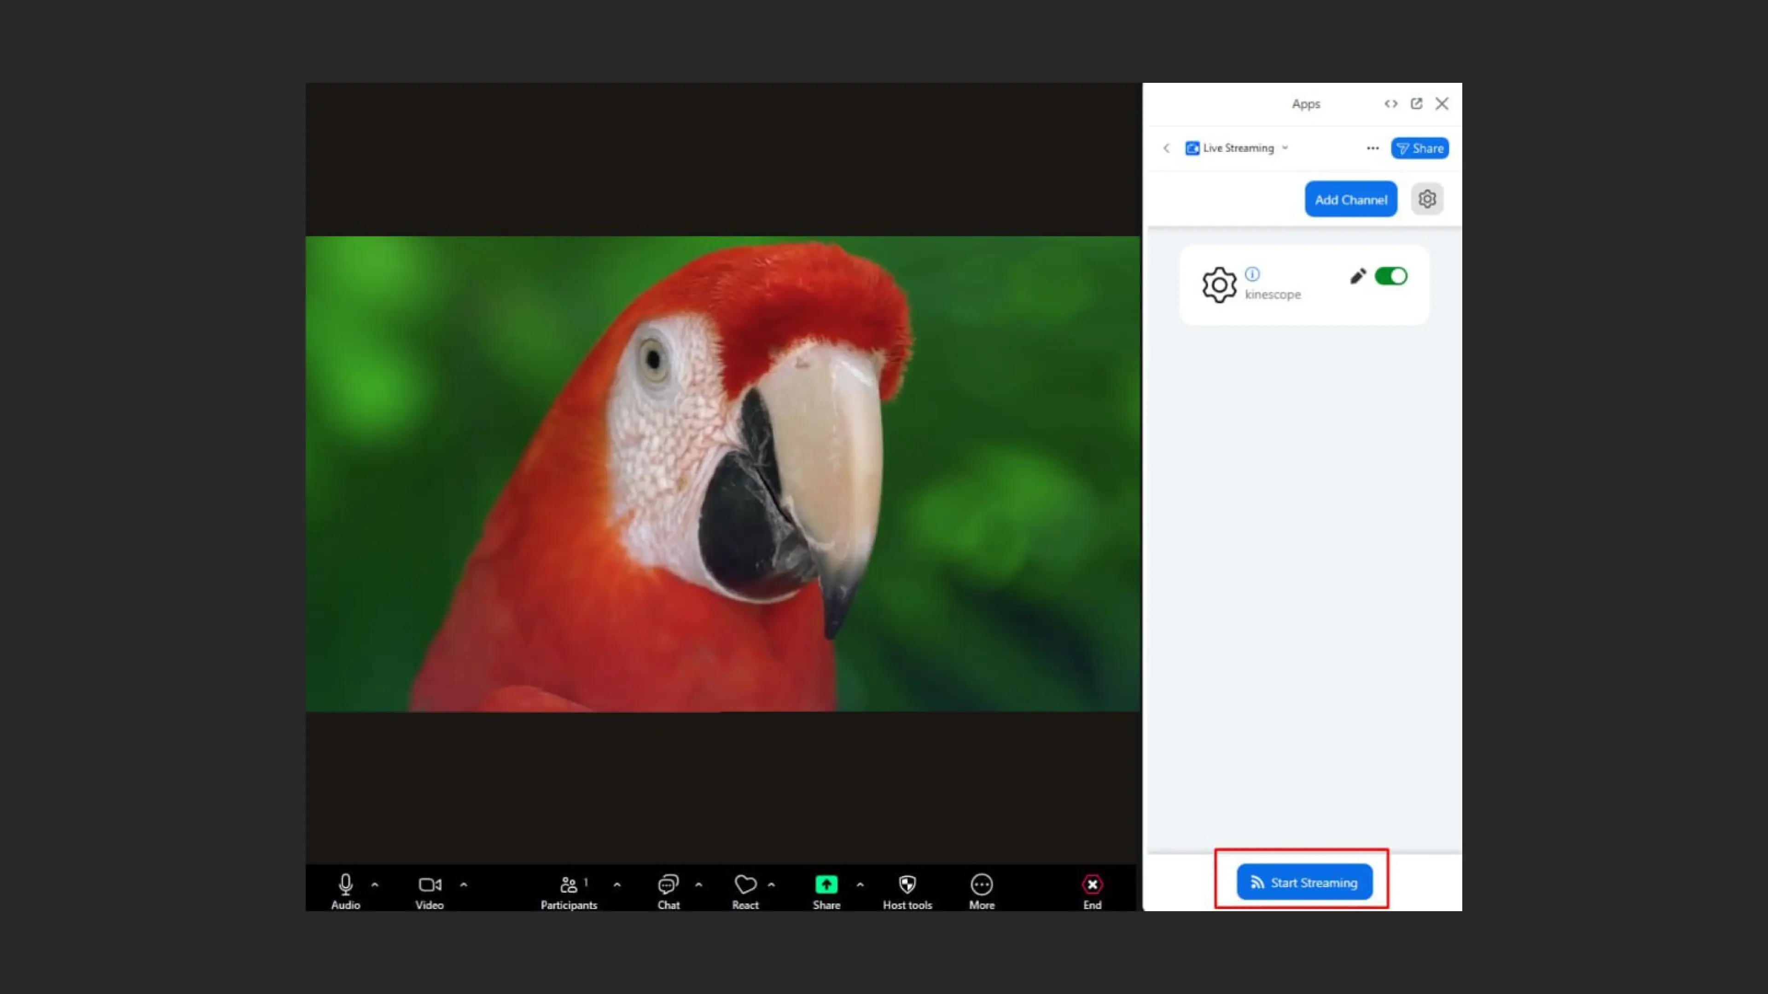Image resolution: width=1768 pixels, height=994 pixels.
Task: Open React emoji reactions
Action: pos(745,884)
